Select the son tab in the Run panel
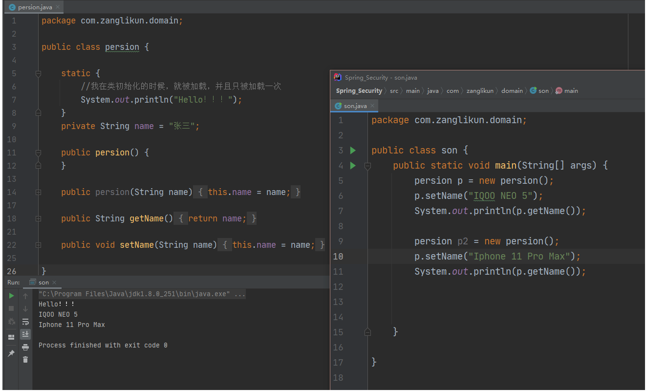This screenshot has height=391, width=646. 43,282
